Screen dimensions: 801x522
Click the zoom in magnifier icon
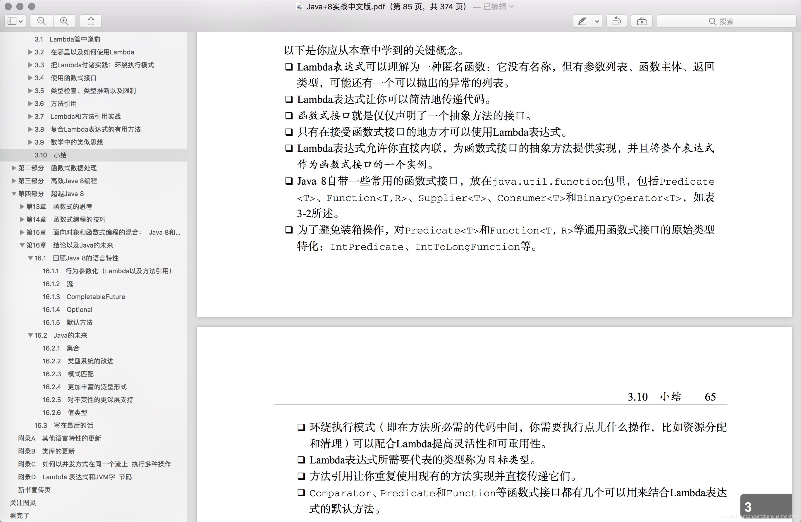pos(64,21)
